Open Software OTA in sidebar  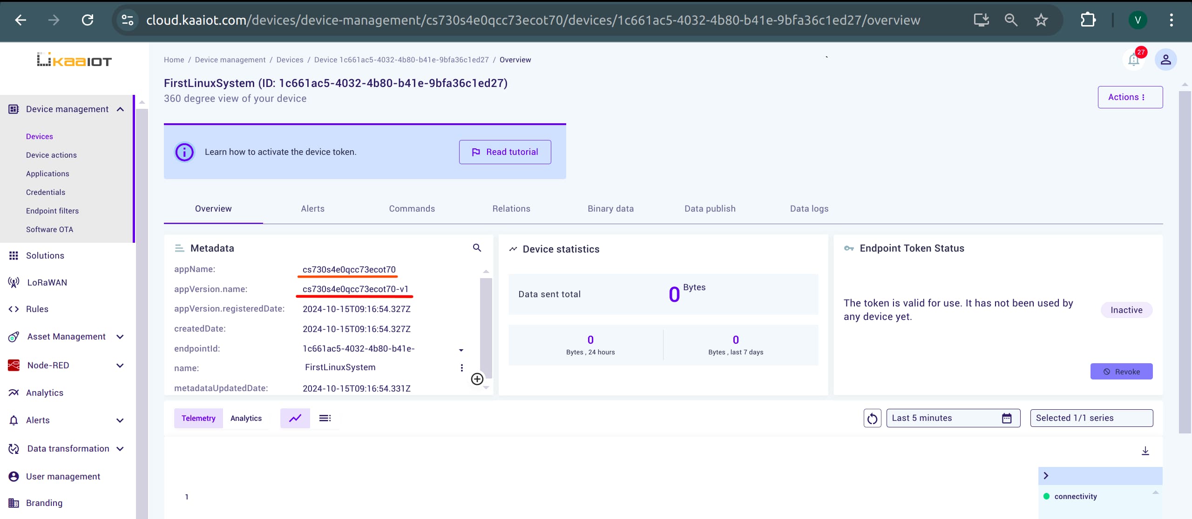click(x=49, y=229)
